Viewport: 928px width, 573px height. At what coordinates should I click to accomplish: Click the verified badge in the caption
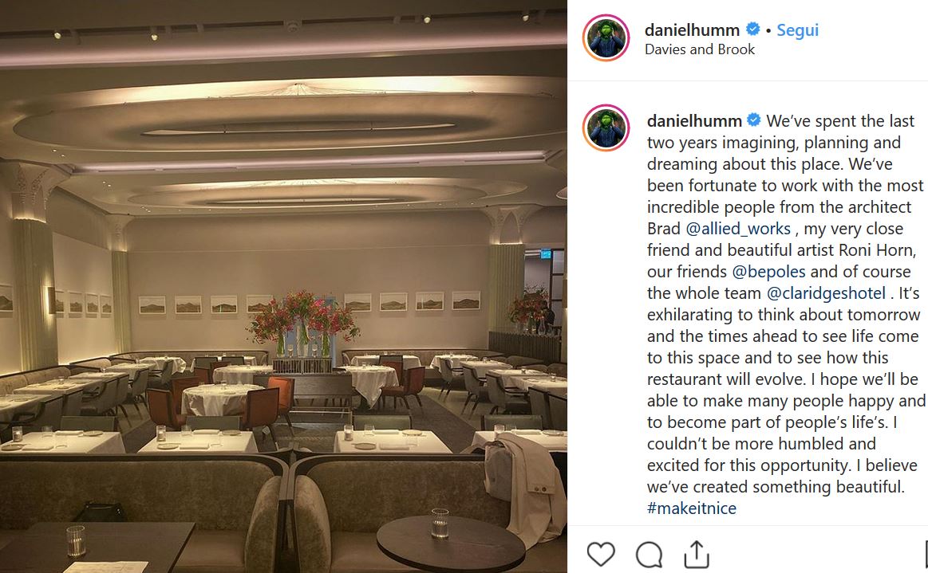754,120
